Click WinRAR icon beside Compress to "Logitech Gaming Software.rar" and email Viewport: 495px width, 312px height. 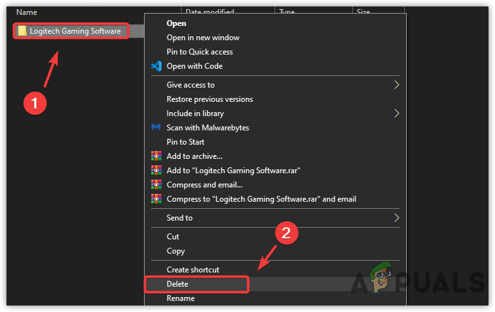tap(156, 198)
